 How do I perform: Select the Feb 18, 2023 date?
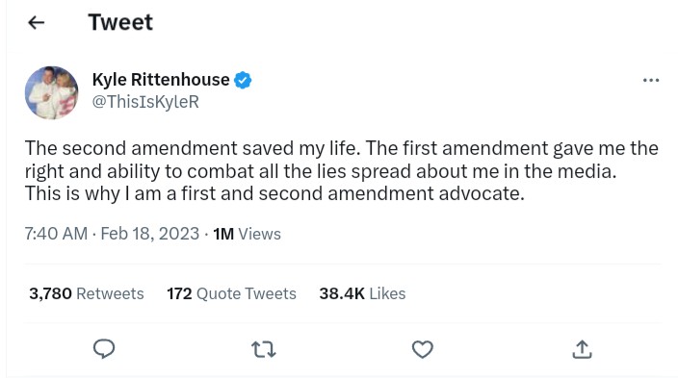point(149,234)
